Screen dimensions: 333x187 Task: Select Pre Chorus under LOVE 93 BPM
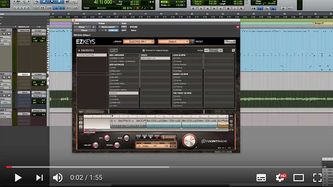[x=187, y=64]
